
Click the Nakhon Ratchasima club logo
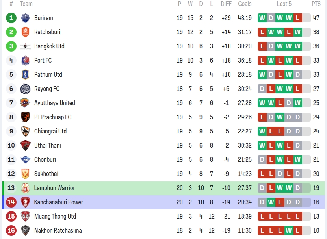click(x=25, y=230)
